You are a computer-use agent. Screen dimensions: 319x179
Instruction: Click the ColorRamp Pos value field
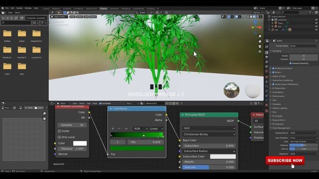[x=146, y=142]
